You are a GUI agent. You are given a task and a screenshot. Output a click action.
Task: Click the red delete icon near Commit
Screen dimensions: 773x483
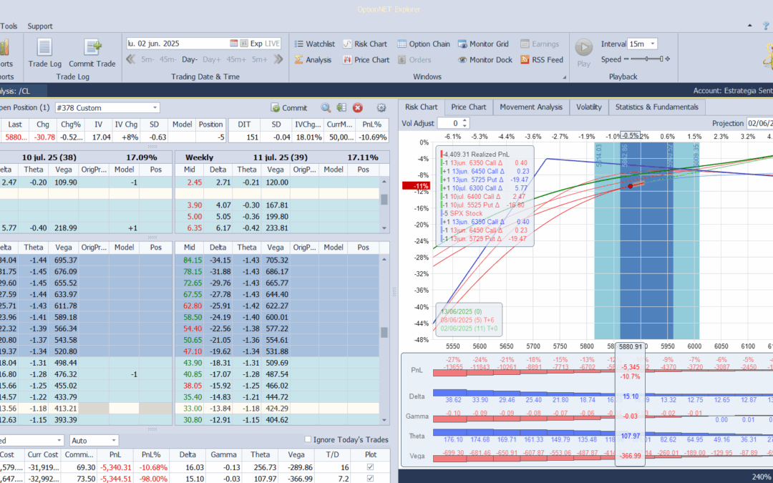tap(357, 107)
